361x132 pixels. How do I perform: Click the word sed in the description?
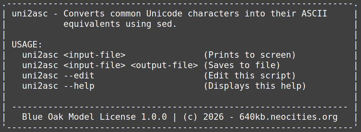(x=167, y=24)
